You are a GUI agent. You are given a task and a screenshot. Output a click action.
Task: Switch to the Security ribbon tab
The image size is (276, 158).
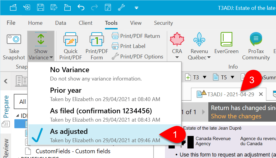163,23
